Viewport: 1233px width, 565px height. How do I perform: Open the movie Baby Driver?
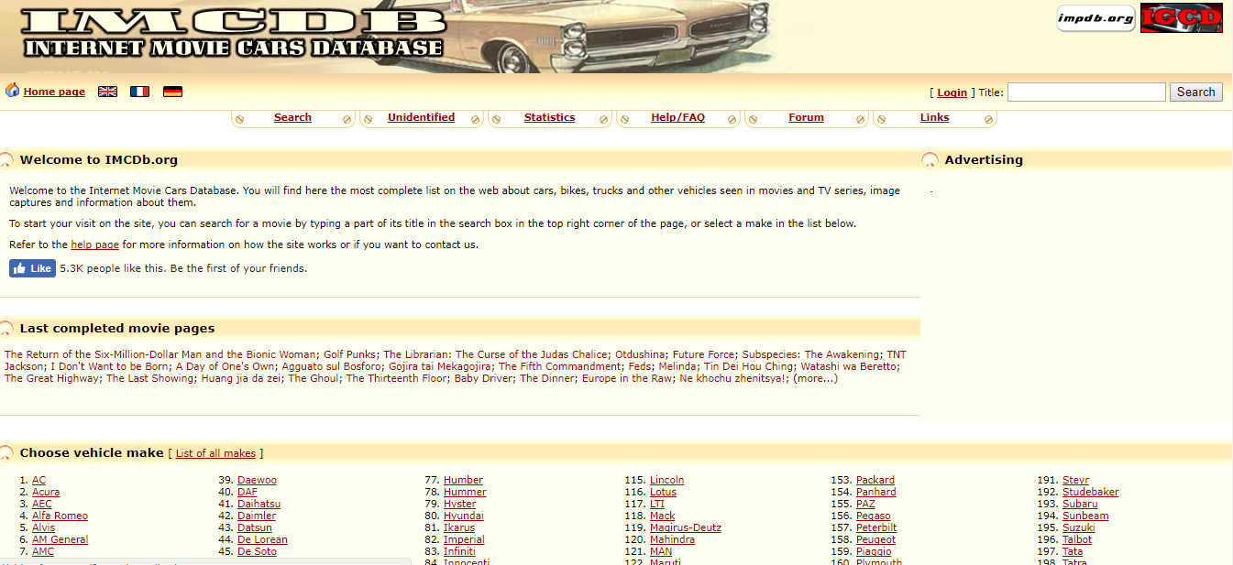(484, 378)
